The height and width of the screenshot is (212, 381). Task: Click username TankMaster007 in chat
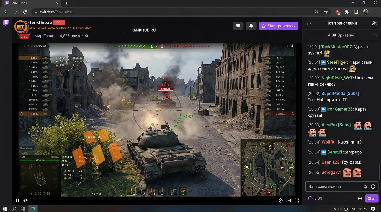336,47
